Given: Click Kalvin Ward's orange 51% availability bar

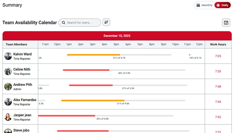Looking at the screenshot, I should pyautogui.click(x=93, y=55).
